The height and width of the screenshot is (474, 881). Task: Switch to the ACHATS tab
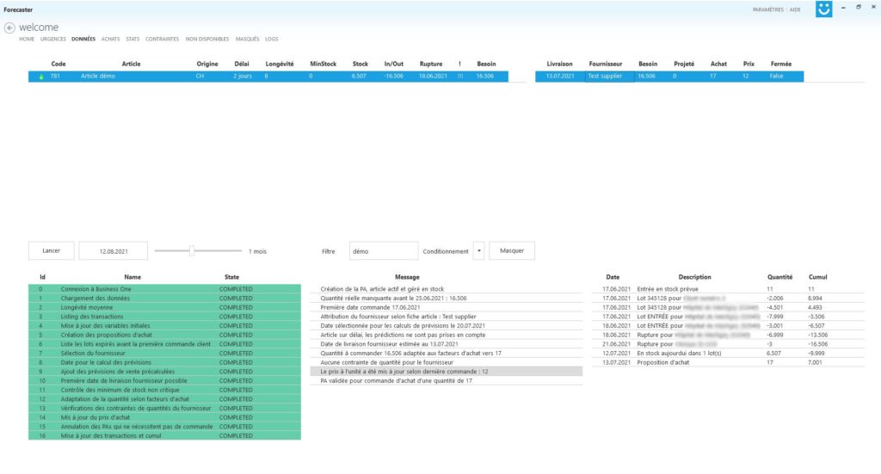pyautogui.click(x=110, y=39)
